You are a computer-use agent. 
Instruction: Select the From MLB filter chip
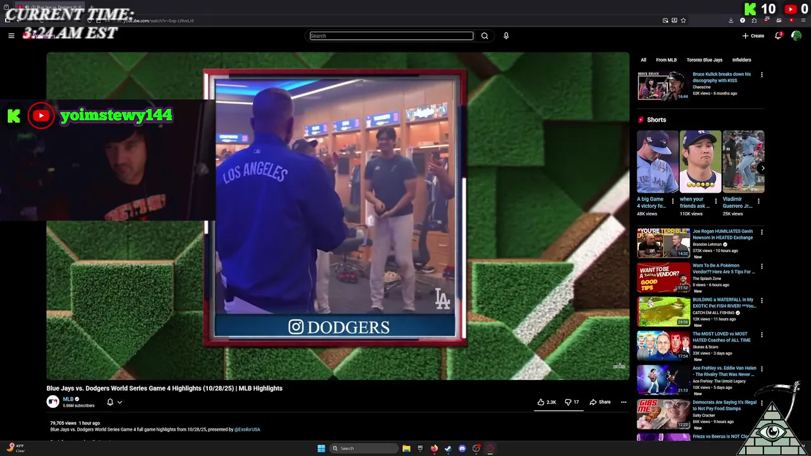666,60
